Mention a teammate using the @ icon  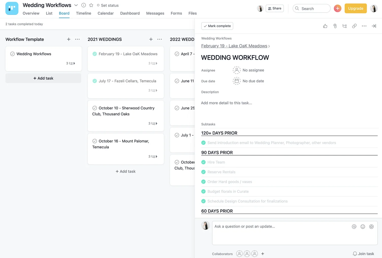pyautogui.click(x=354, y=226)
